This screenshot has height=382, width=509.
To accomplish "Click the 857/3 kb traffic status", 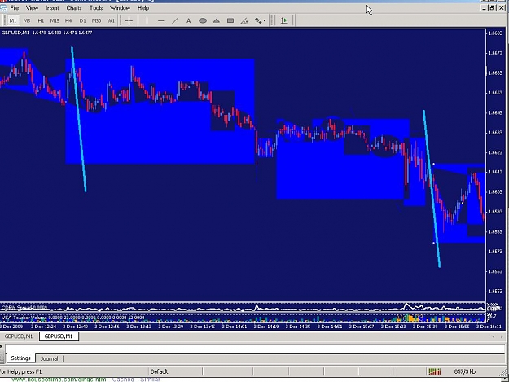I will pos(465,371).
